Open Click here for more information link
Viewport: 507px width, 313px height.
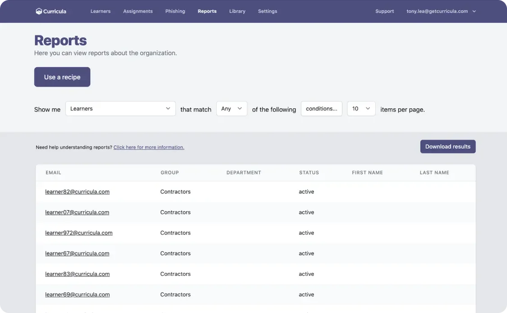[x=149, y=147]
